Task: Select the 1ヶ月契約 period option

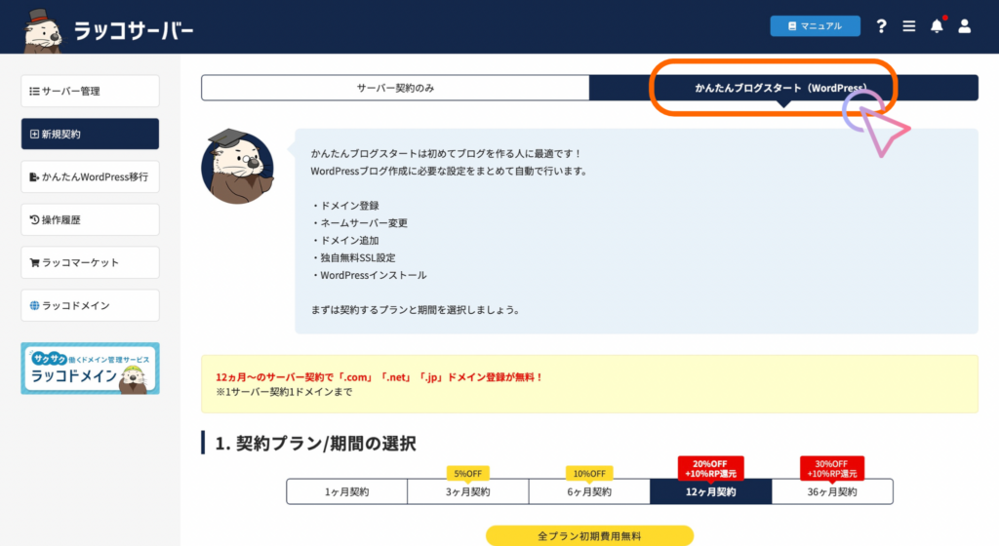Action: (346, 491)
